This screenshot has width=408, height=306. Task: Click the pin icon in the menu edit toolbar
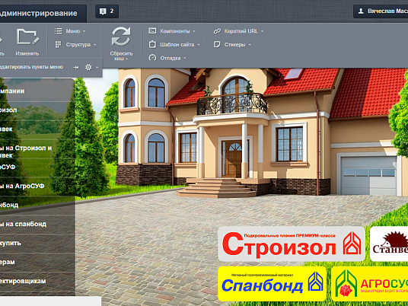75,68
